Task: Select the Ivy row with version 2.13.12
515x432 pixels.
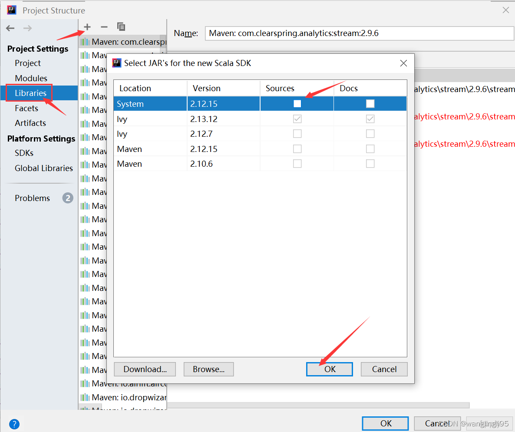Action: [x=260, y=119]
